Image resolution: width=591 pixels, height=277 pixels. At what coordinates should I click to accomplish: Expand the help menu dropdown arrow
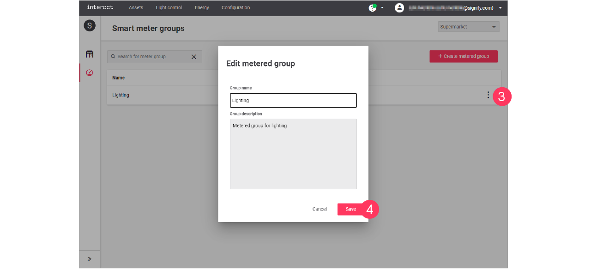(x=382, y=8)
